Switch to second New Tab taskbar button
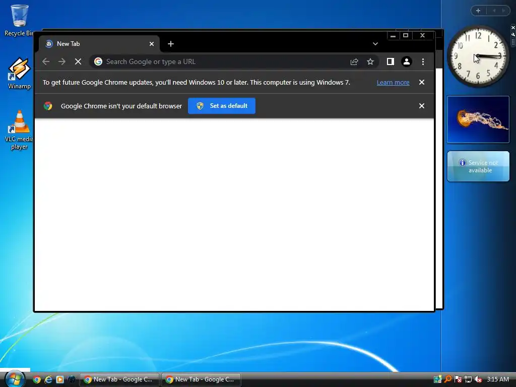Screen dimensions: 516x387 click(x=201, y=379)
